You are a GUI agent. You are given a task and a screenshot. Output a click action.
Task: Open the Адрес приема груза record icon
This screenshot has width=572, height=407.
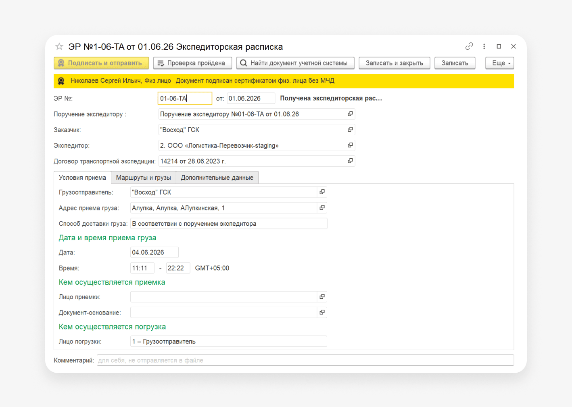click(x=322, y=208)
